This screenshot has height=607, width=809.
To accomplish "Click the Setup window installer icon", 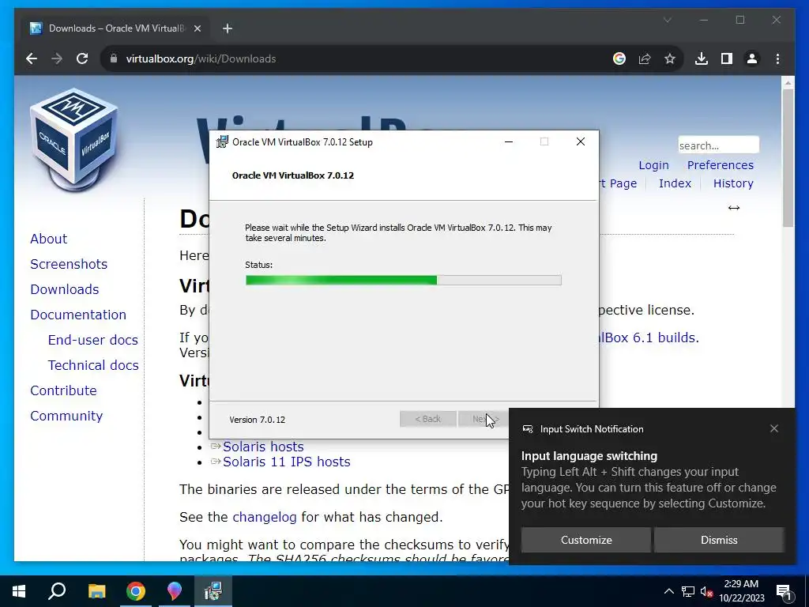I will [x=222, y=142].
